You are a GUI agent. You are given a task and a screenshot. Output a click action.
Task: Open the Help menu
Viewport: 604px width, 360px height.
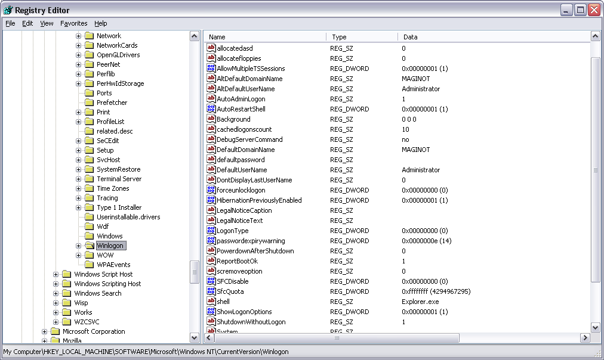coord(100,23)
